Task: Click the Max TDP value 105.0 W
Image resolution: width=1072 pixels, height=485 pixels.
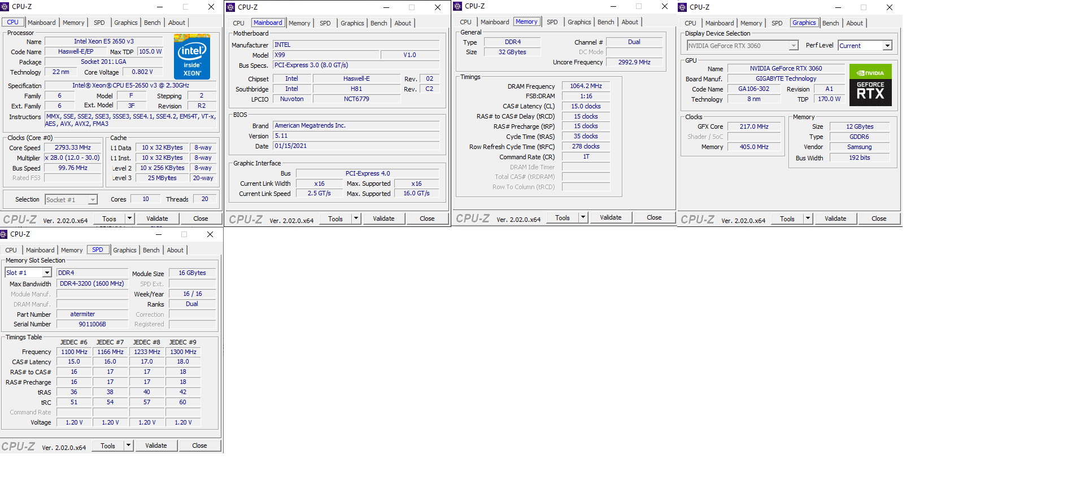Action: (x=150, y=51)
